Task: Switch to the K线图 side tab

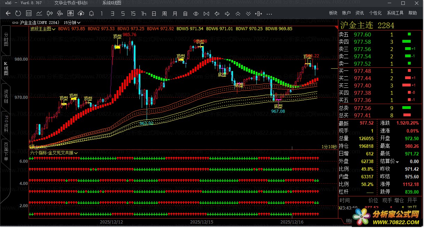Action: pos(6,68)
